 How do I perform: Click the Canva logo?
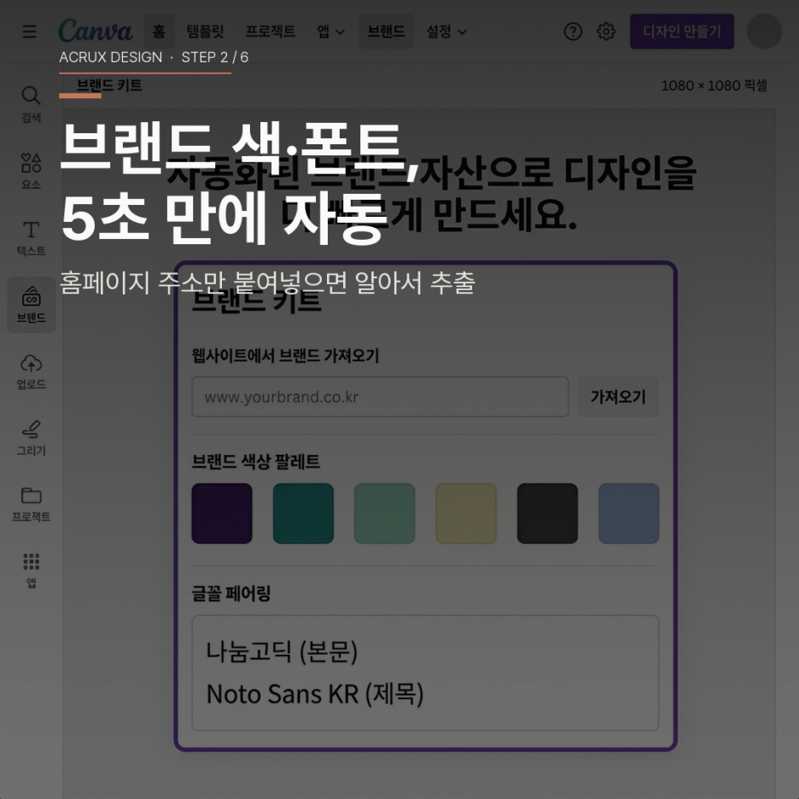tap(96, 31)
